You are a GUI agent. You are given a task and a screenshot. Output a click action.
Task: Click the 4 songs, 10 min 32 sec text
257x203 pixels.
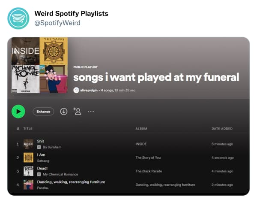(x=118, y=90)
